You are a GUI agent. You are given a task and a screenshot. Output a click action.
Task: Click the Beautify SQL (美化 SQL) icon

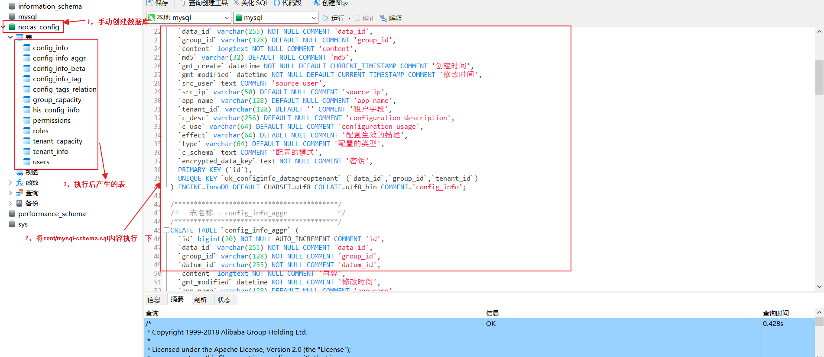[x=236, y=3]
